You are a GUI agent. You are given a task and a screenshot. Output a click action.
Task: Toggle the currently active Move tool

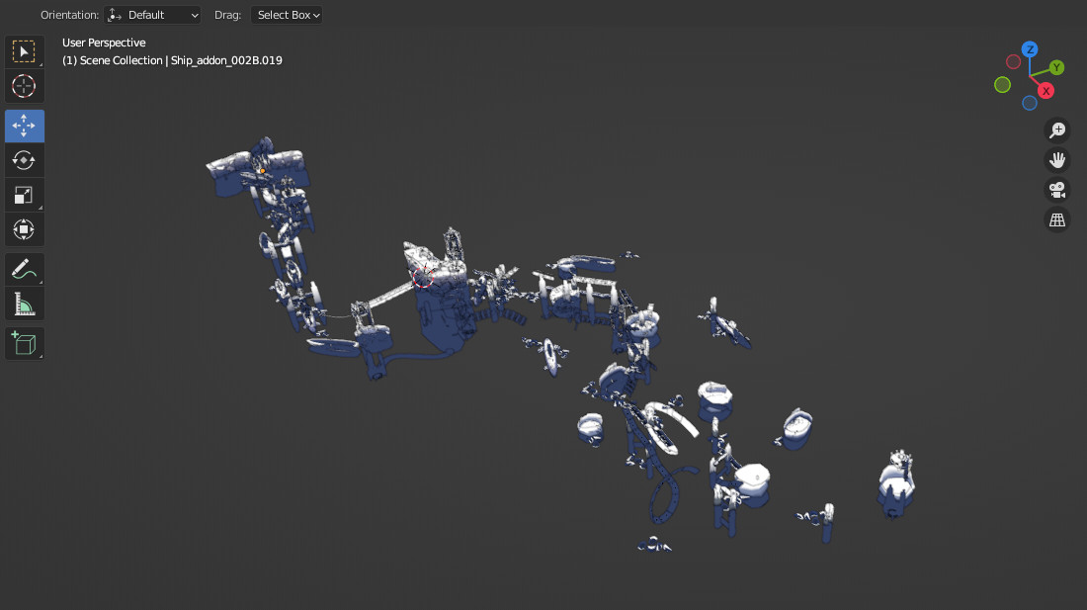coord(24,126)
